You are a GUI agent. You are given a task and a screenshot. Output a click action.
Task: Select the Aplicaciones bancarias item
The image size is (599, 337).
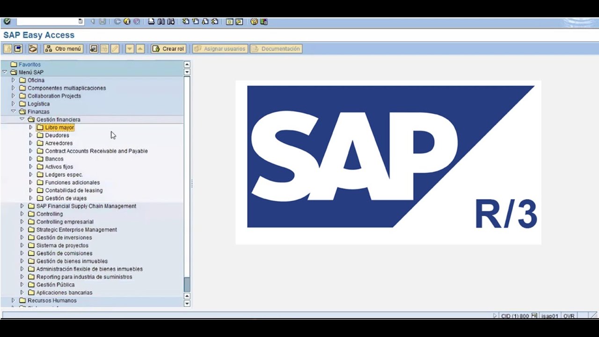coord(65,293)
